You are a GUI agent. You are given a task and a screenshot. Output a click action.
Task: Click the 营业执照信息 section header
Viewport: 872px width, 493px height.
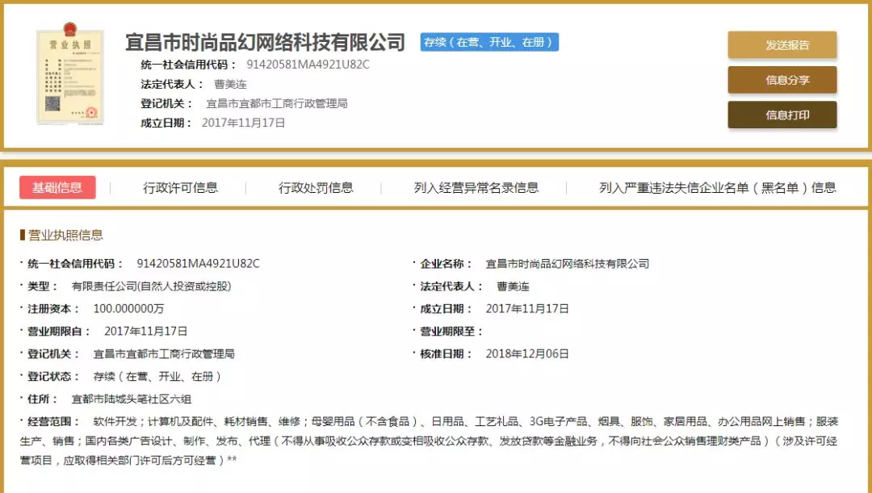coord(65,235)
